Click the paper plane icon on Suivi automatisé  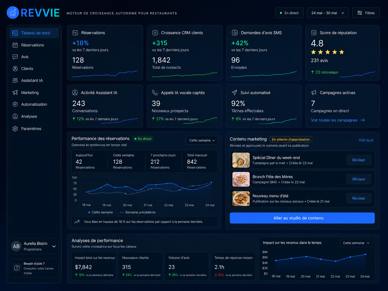pyautogui.click(x=234, y=93)
